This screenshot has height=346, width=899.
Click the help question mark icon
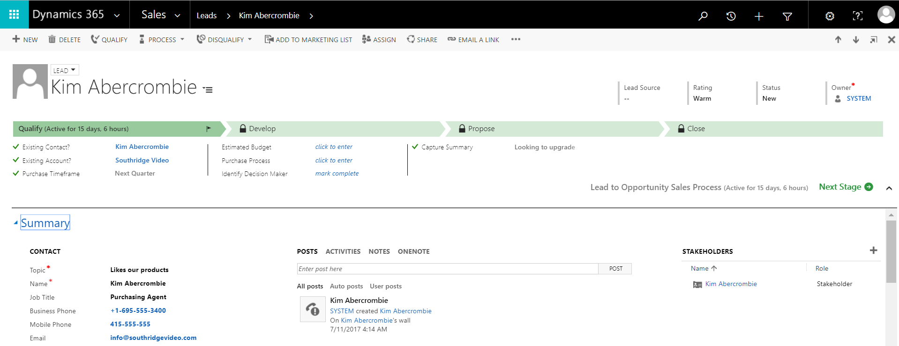click(857, 16)
